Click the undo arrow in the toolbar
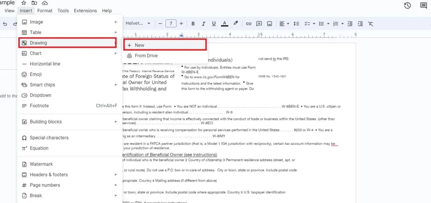The width and height of the screenshot is (431, 203). pyautogui.click(x=5, y=24)
